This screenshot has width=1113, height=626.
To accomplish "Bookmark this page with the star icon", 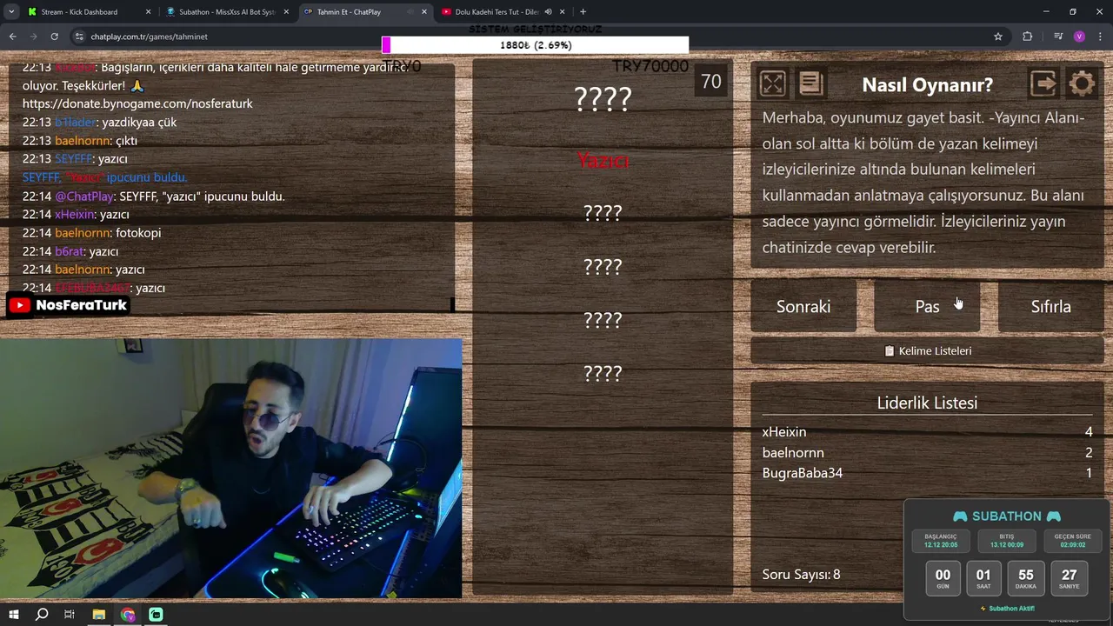I will (x=998, y=37).
